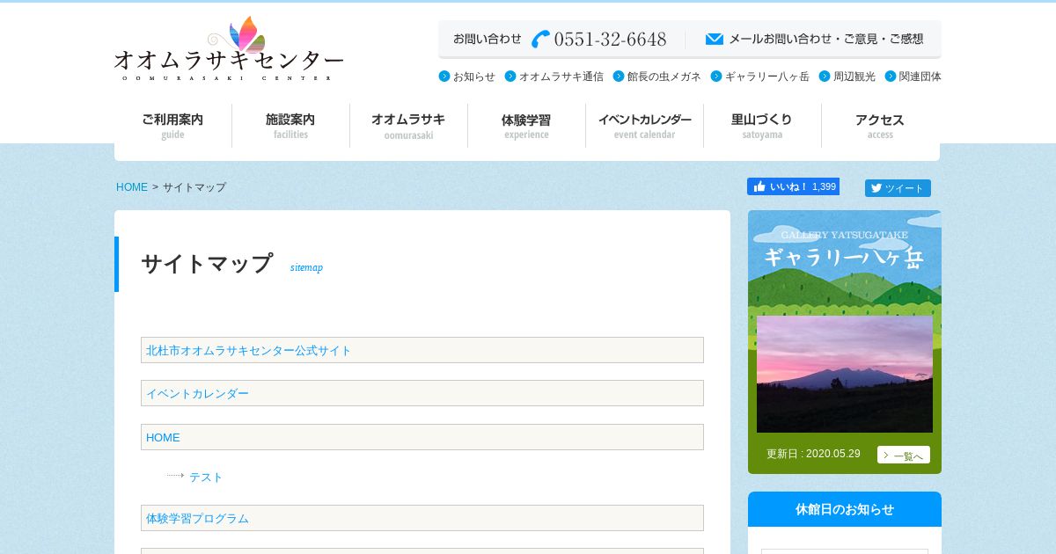
Task: Click the 更新日 : 2020.05.29 text
Action: (813, 454)
